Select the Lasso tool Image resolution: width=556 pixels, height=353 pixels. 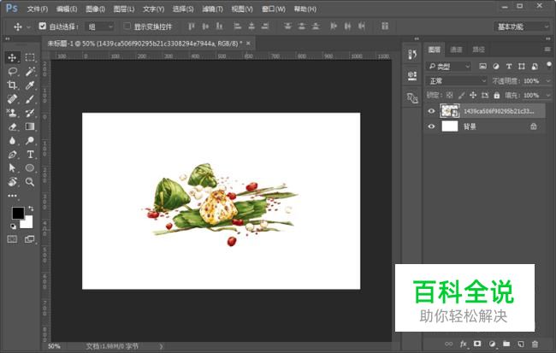point(12,71)
